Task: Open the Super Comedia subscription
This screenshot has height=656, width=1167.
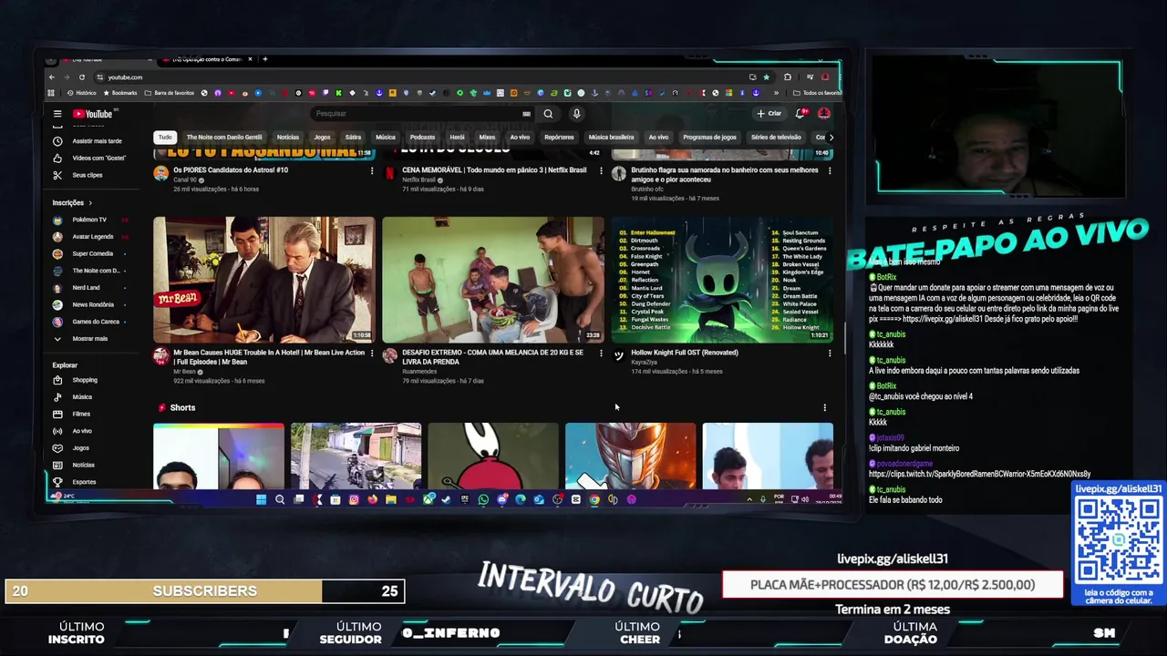Action: tap(89, 254)
